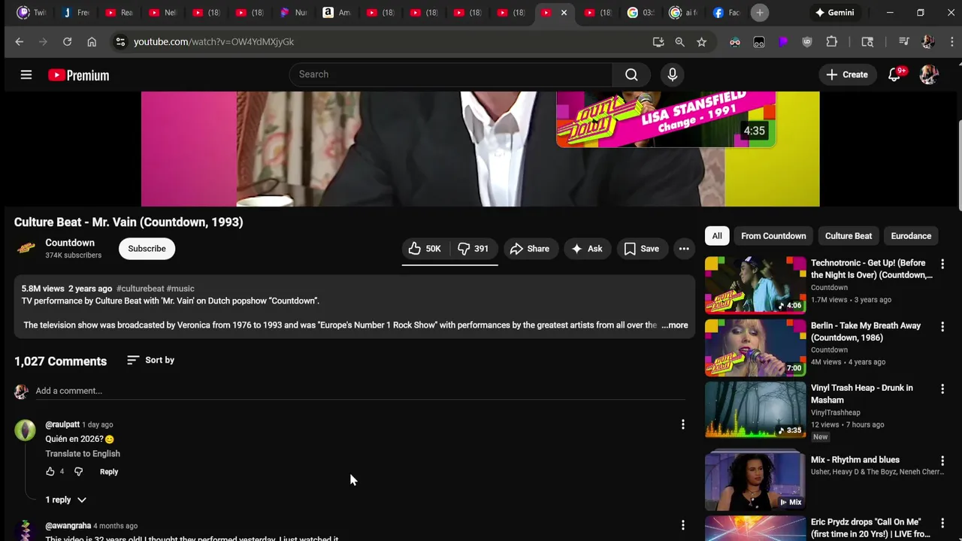Focus the Add a comment field
This screenshot has height=541, width=962.
point(360,391)
